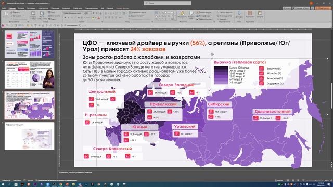Click the Cut (Вырезать) scissors icon
This screenshot has height=187, width=333.
pyautogui.click(x=12, y=12)
